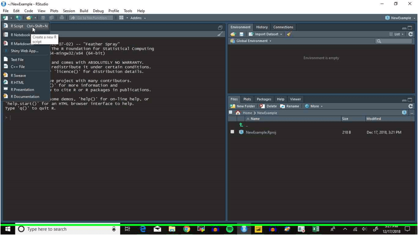This screenshot has width=419, height=235.
Task: Switch the List view dropdown
Action: (396, 34)
